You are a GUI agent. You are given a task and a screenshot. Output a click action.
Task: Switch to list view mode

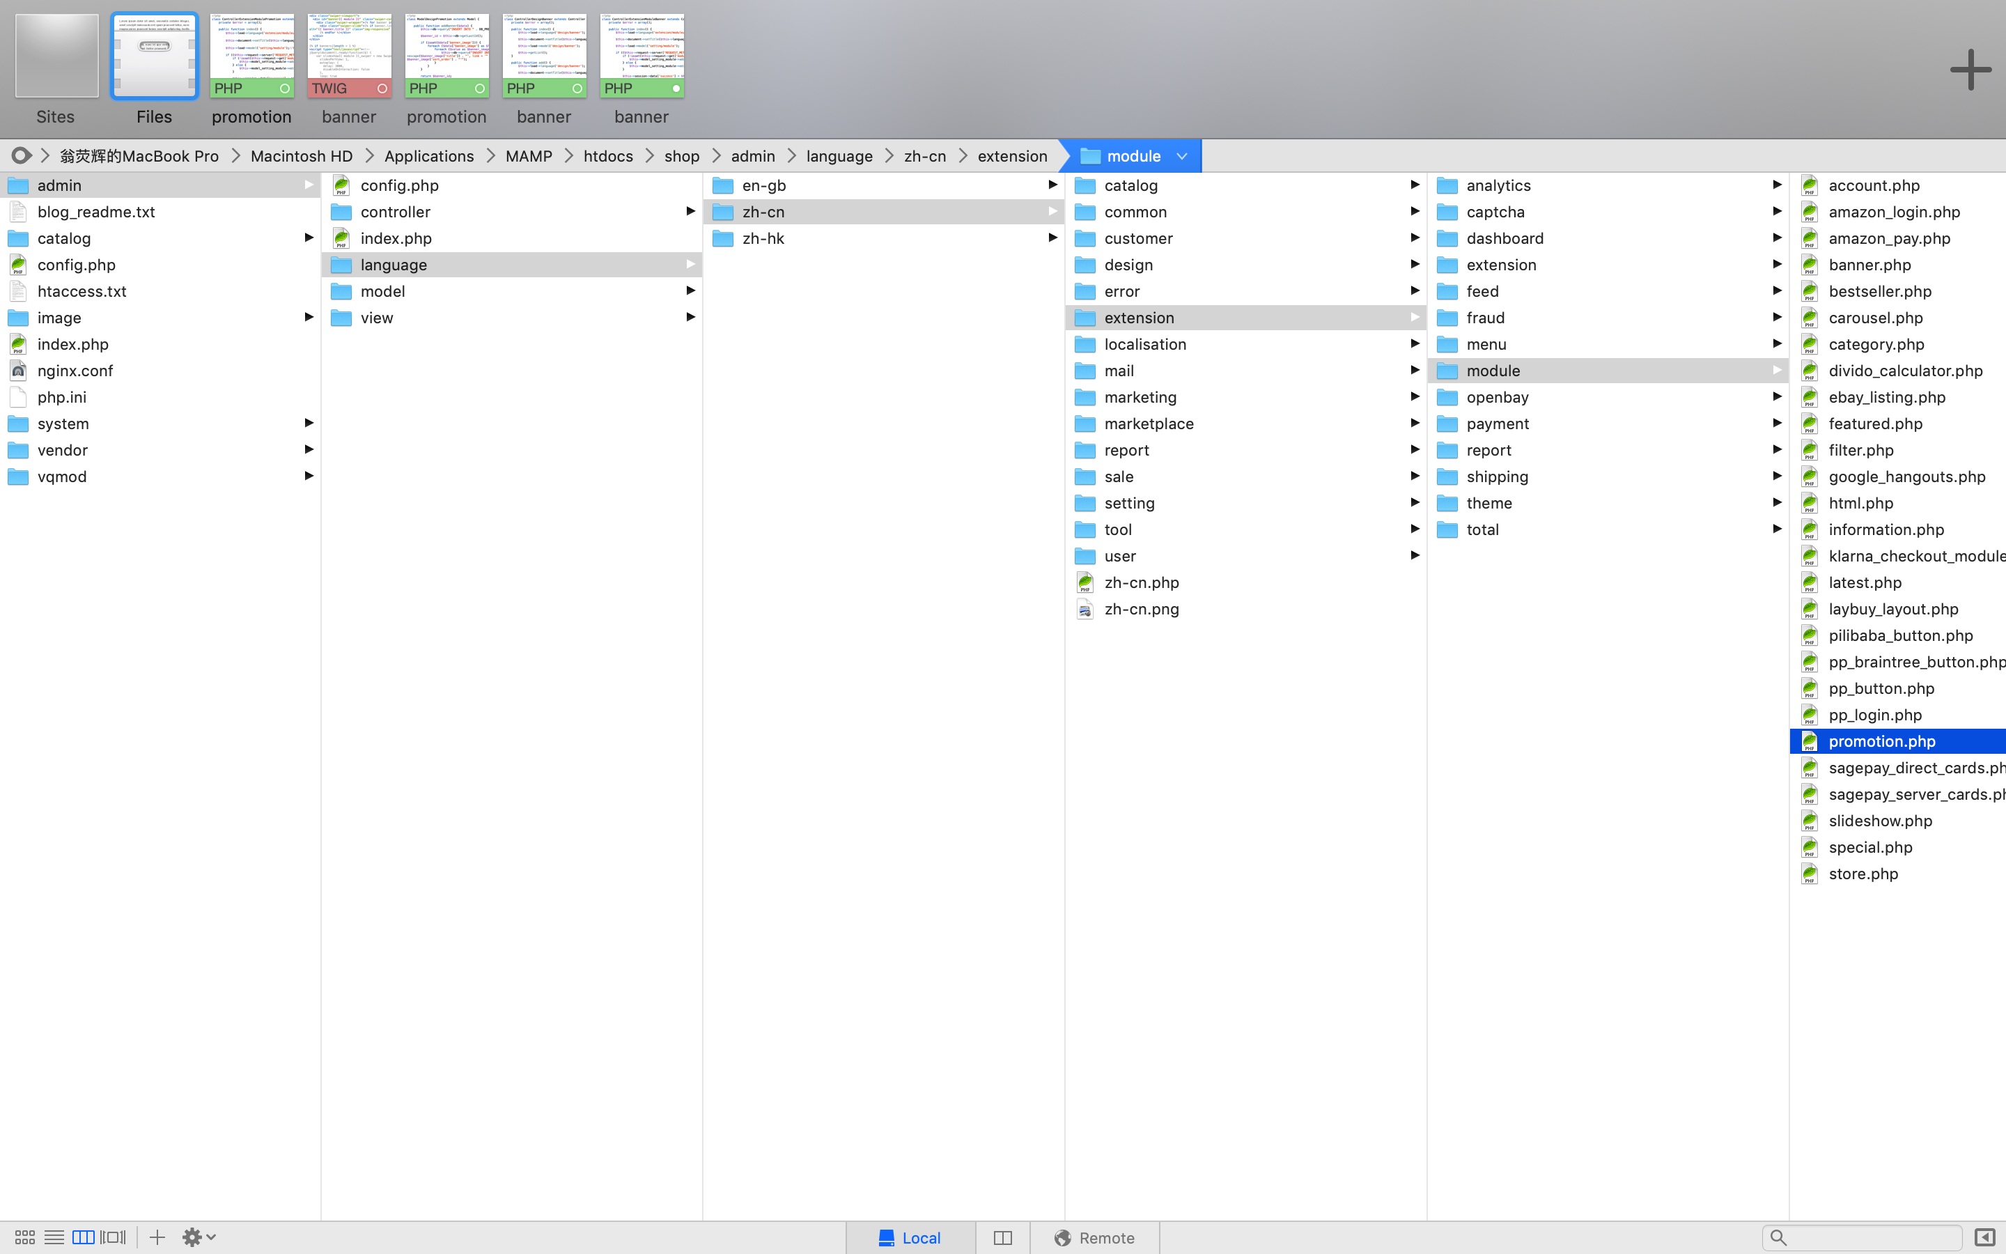click(x=54, y=1237)
